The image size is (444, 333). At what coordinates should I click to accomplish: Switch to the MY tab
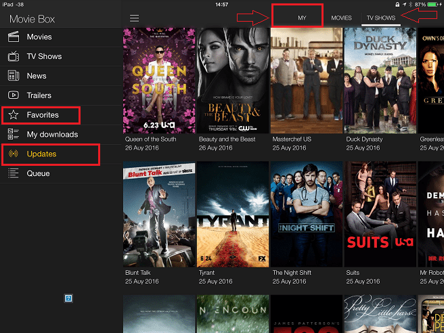click(x=302, y=18)
